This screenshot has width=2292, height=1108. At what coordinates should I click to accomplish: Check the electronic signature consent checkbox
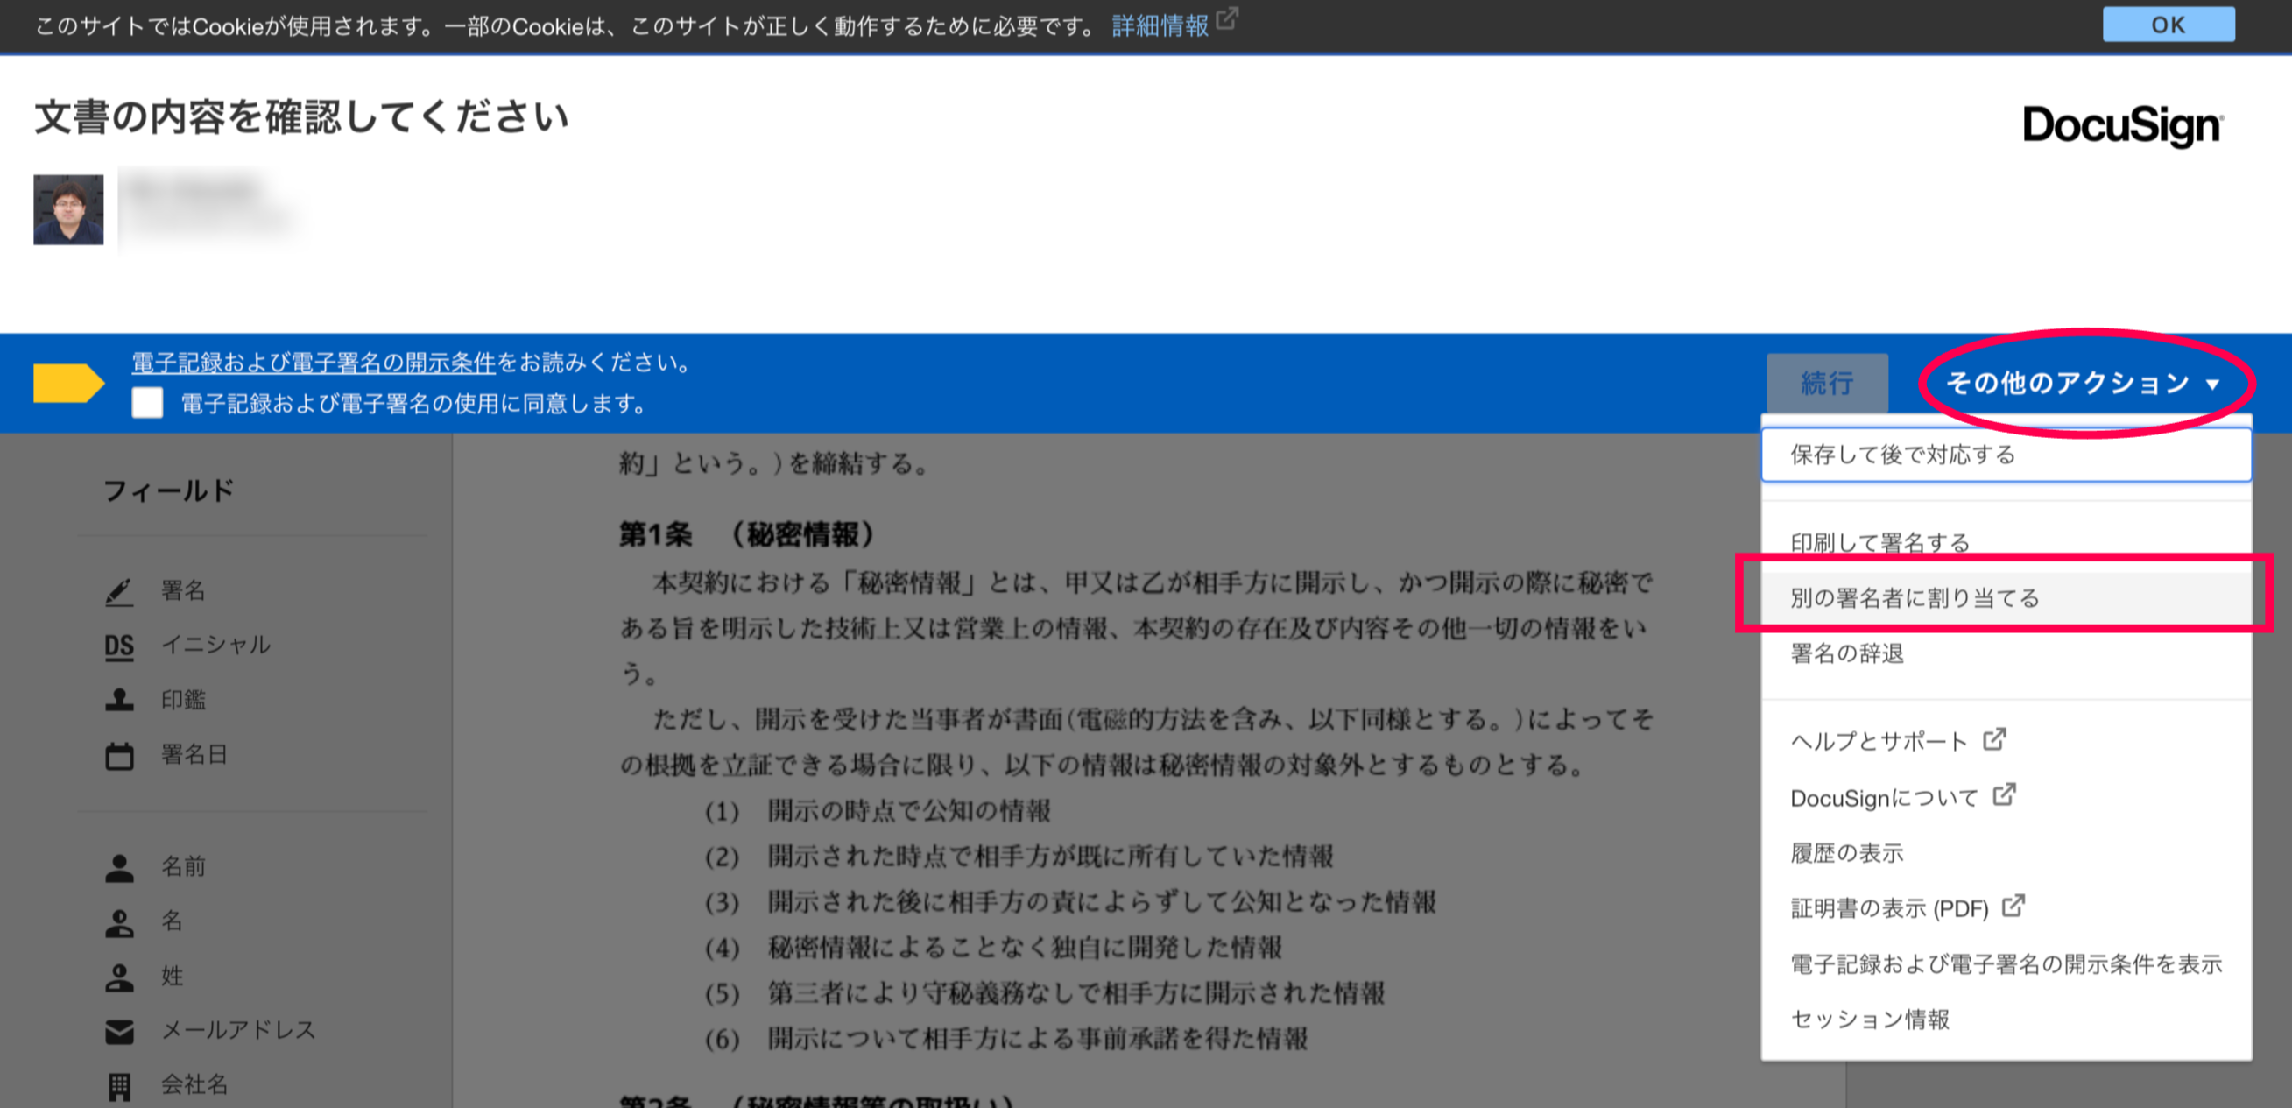[x=148, y=403]
